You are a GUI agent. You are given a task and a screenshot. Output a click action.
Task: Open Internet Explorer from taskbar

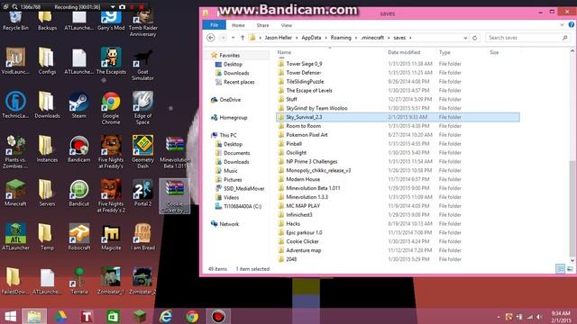coord(166,316)
